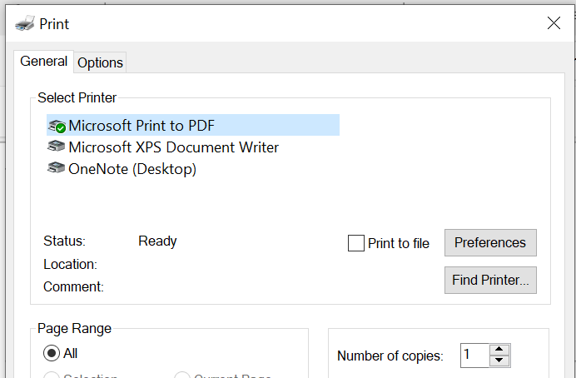Close the Print dialog
The height and width of the screenshot is (378, 576).
coord(554,22)
